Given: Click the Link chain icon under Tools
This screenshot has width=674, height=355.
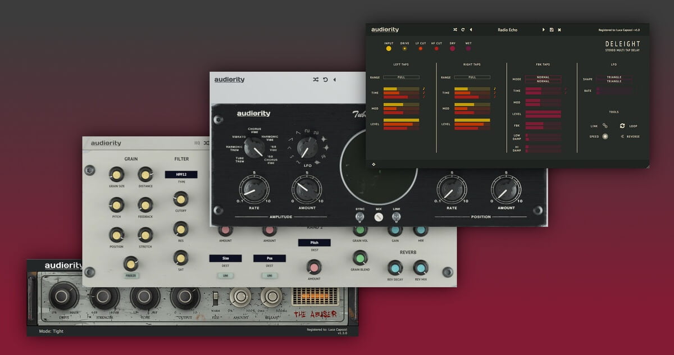Looking at the screenshot, I should click(x=605, y=126).
